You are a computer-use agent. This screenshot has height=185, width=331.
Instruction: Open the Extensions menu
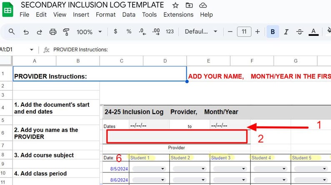coord(178,15)
